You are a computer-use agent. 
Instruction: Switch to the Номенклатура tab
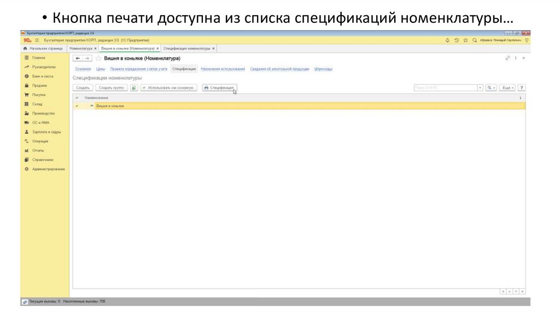tap(82, 49)
